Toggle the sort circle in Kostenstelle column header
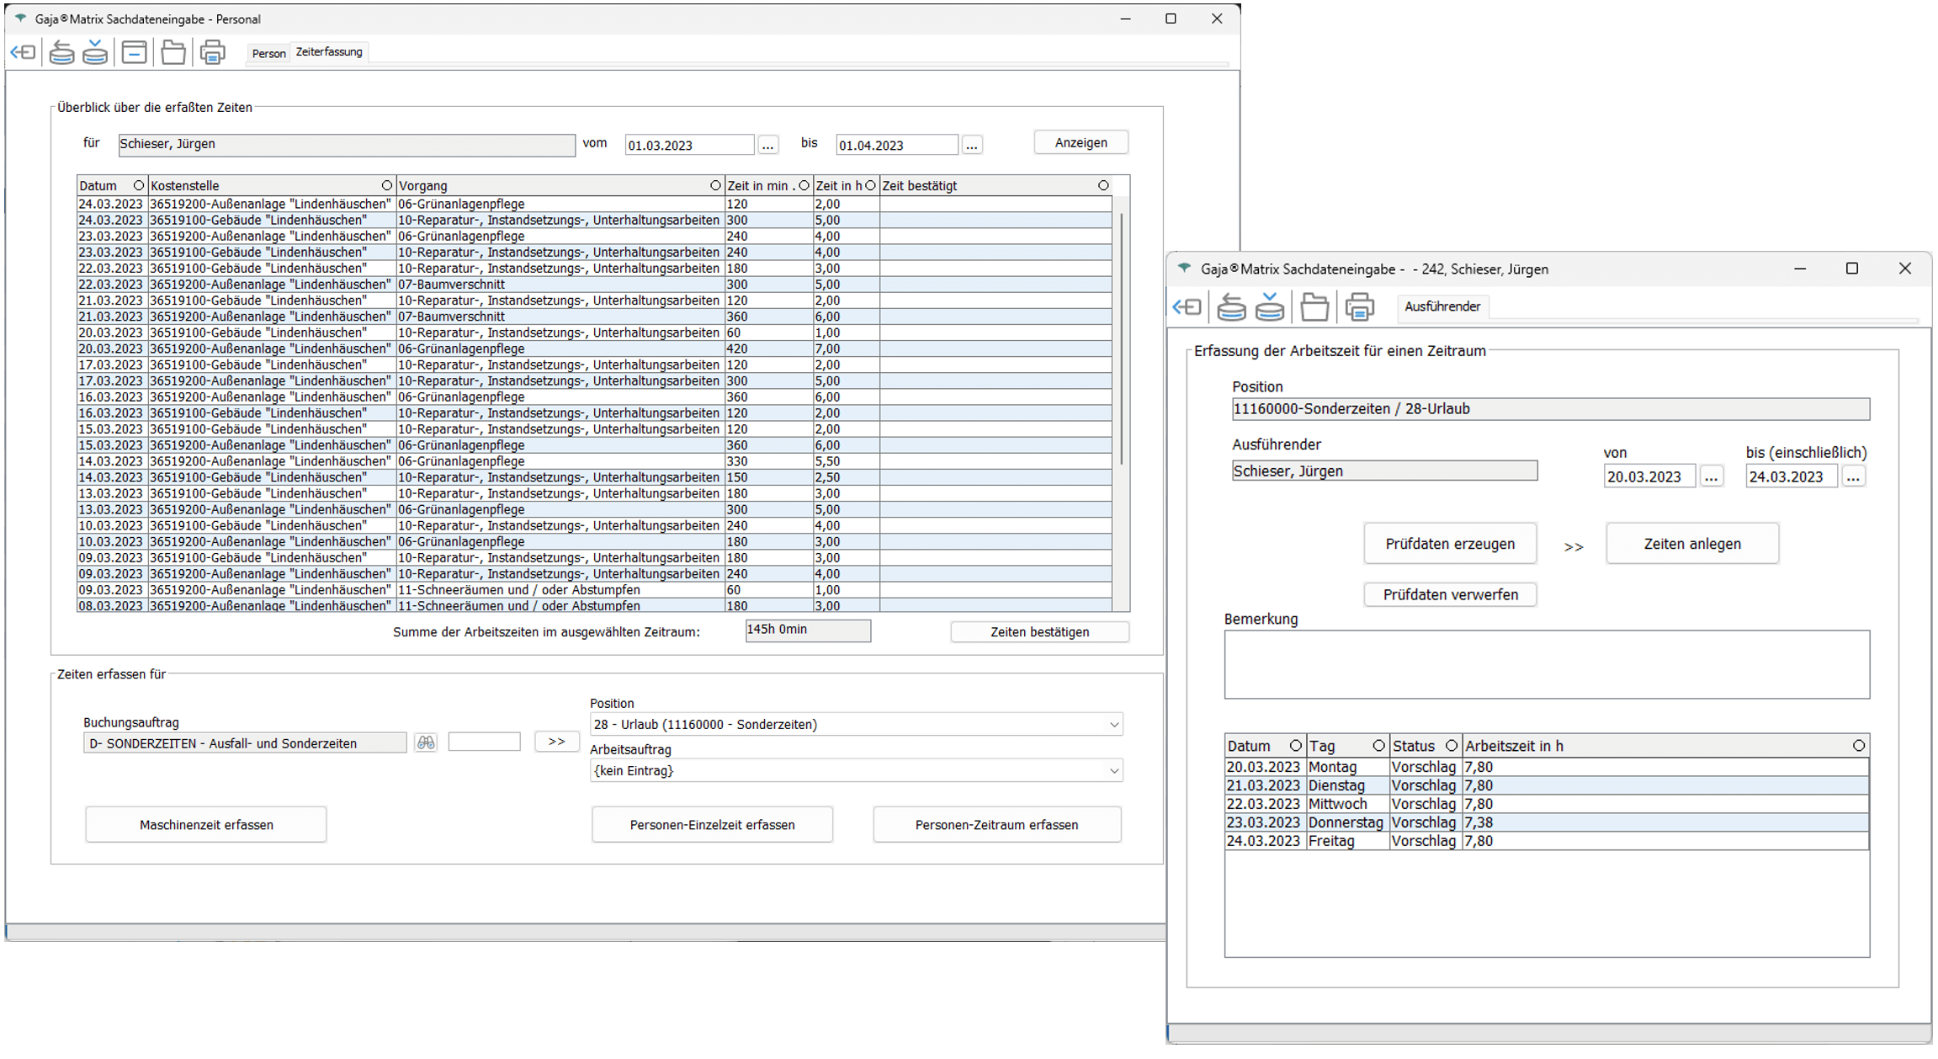 [x=387, y=185]
